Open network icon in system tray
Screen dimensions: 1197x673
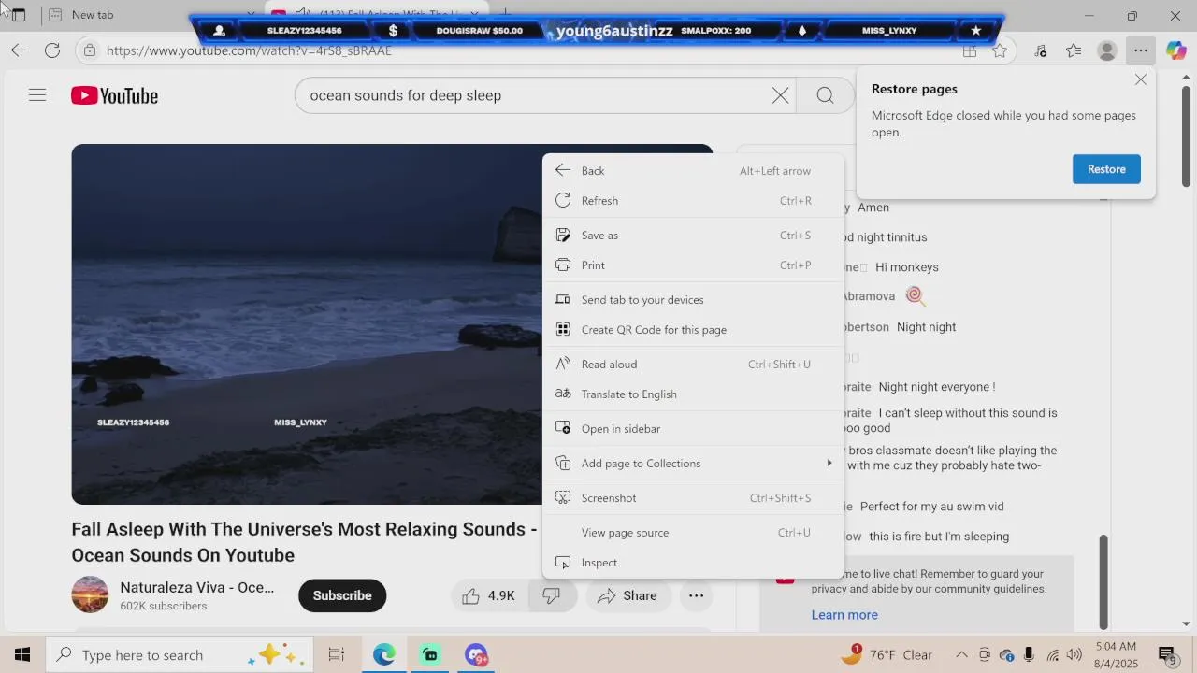point(1053,654)
